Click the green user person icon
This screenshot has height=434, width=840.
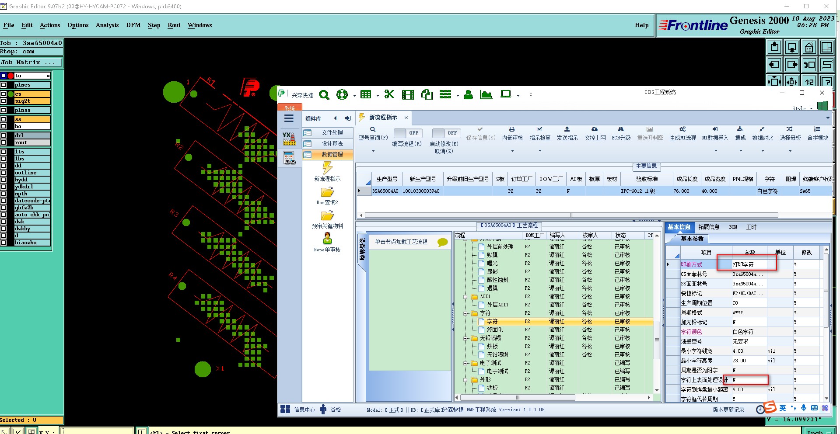(468, 94)
